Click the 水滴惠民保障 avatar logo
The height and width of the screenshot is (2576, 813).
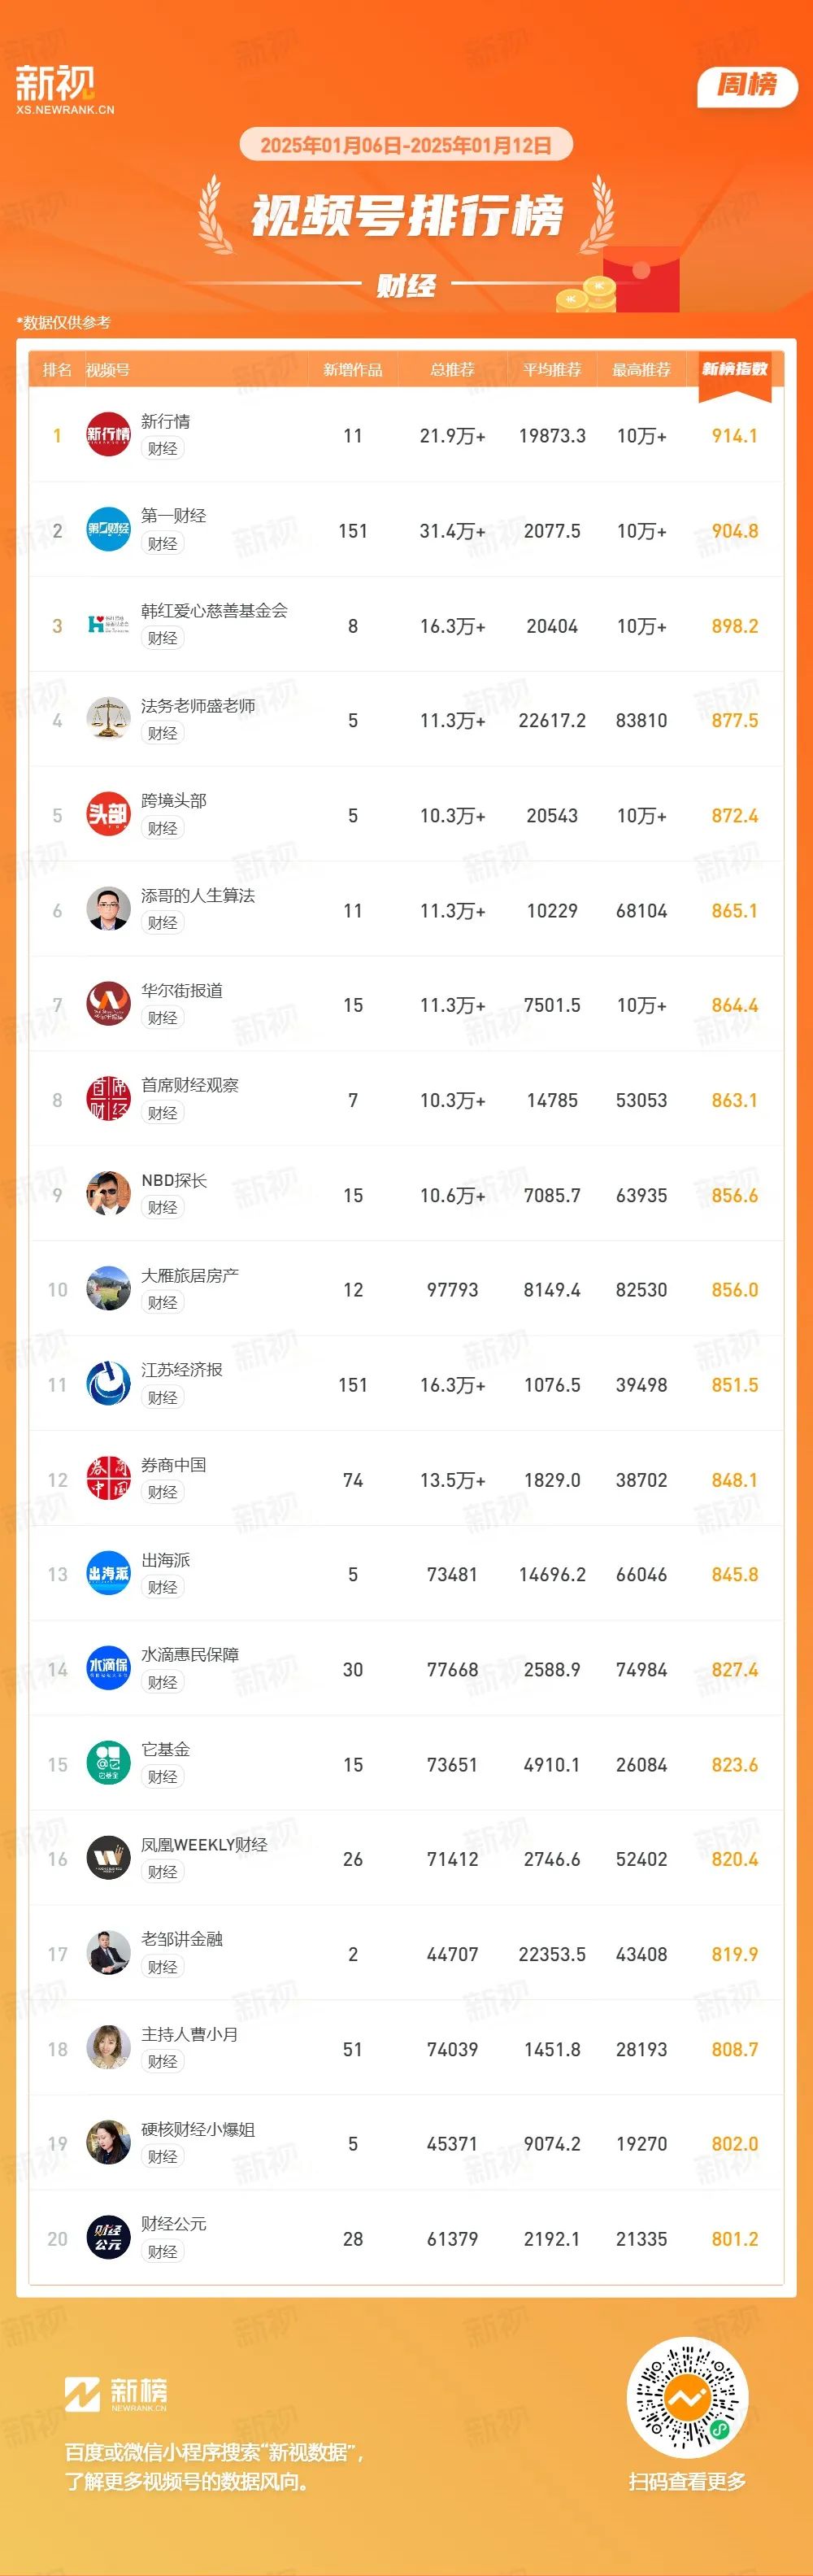[108, 1668]
